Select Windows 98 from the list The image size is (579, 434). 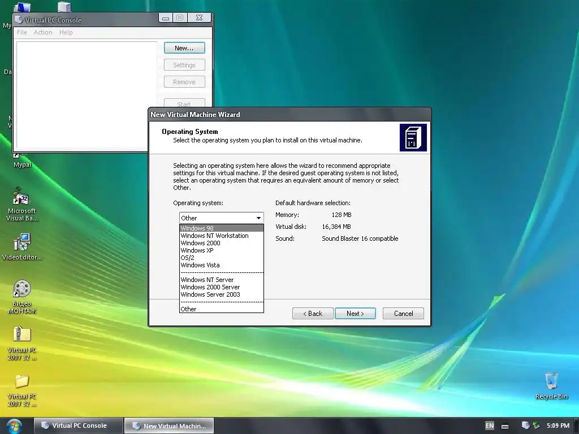click(222, 228)
